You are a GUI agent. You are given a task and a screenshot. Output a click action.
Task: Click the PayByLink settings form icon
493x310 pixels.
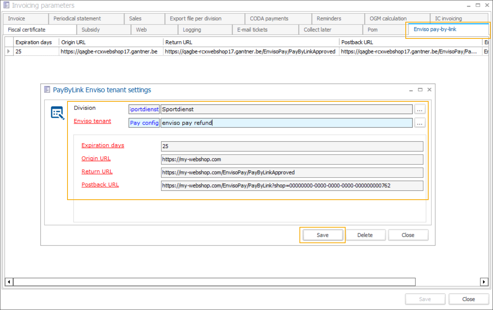click(58, 113)
